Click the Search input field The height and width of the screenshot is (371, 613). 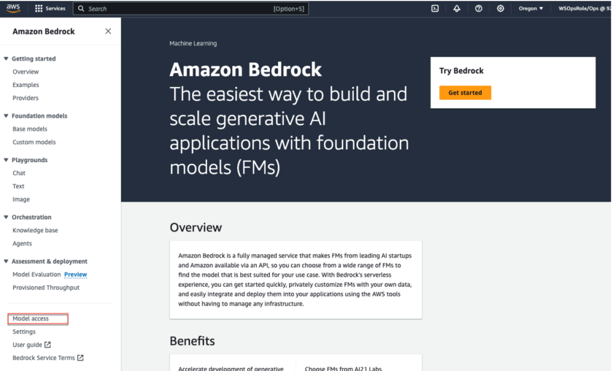pos(190,8)
